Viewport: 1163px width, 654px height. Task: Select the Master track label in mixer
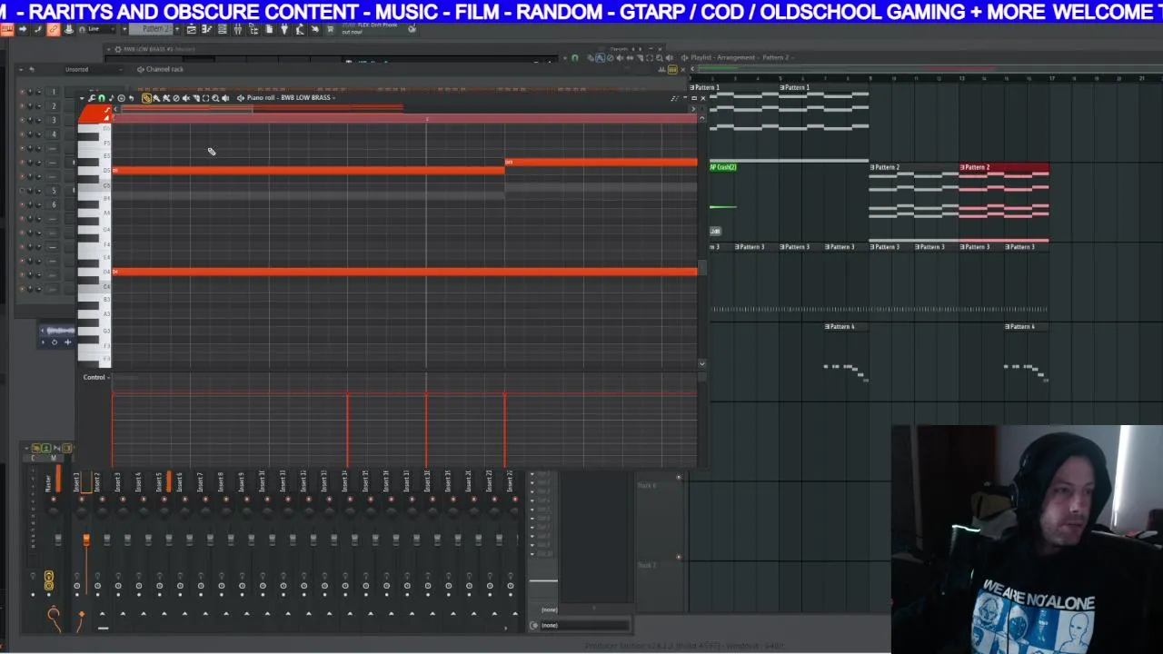48,484
